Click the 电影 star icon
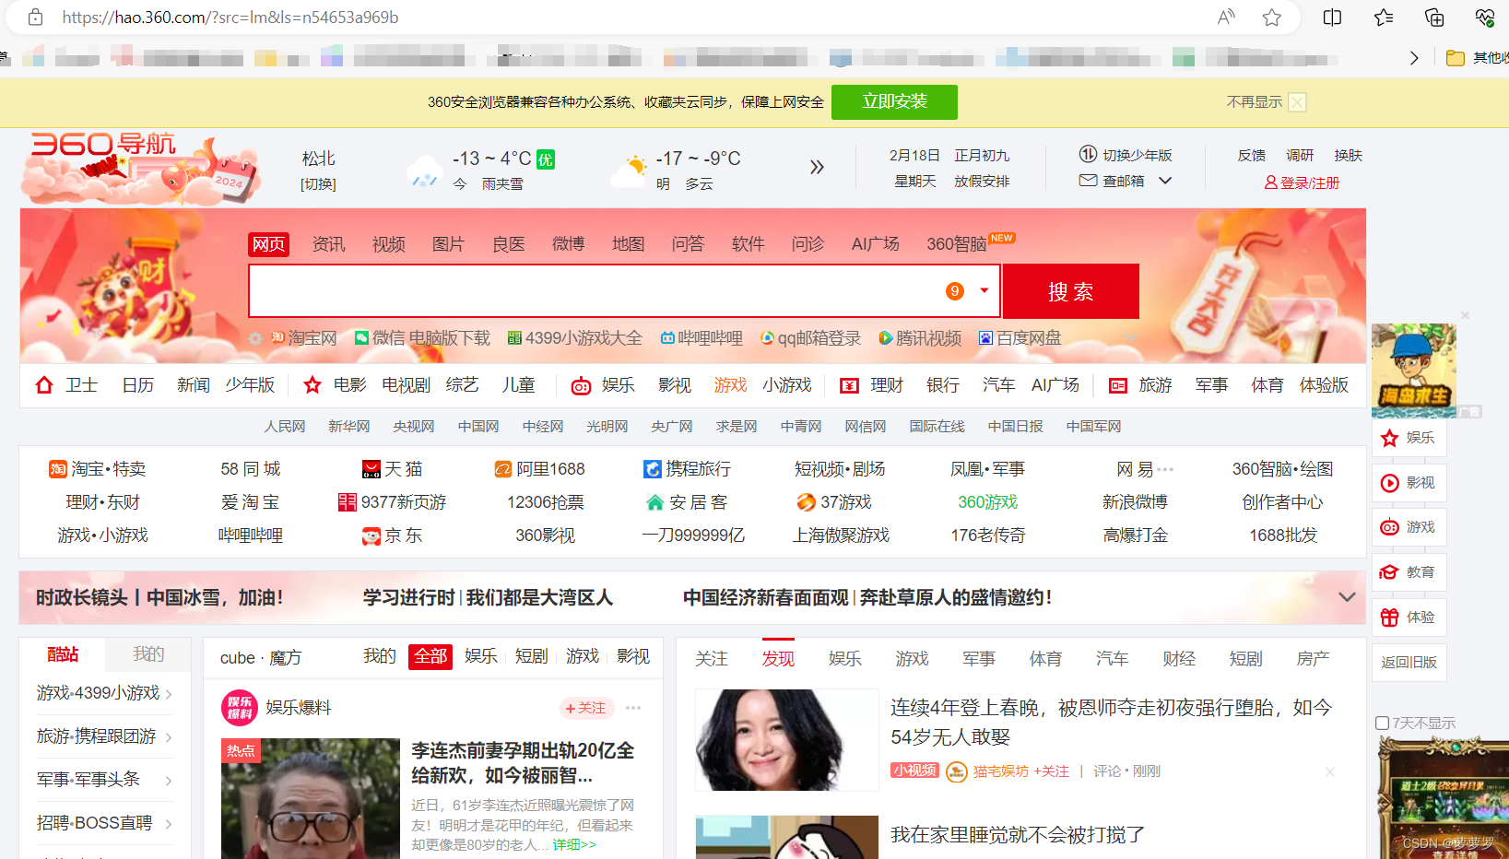The width and height of the screenshot is (1509, 859). 312,385
